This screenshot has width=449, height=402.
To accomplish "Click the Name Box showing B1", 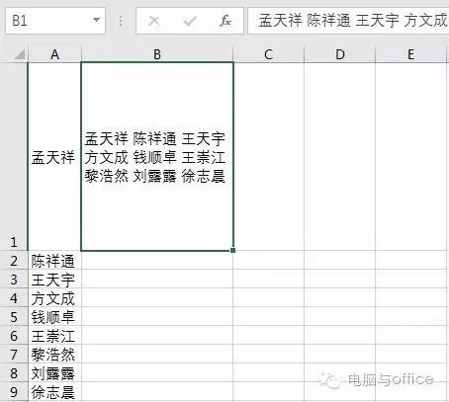I will 55,21.
